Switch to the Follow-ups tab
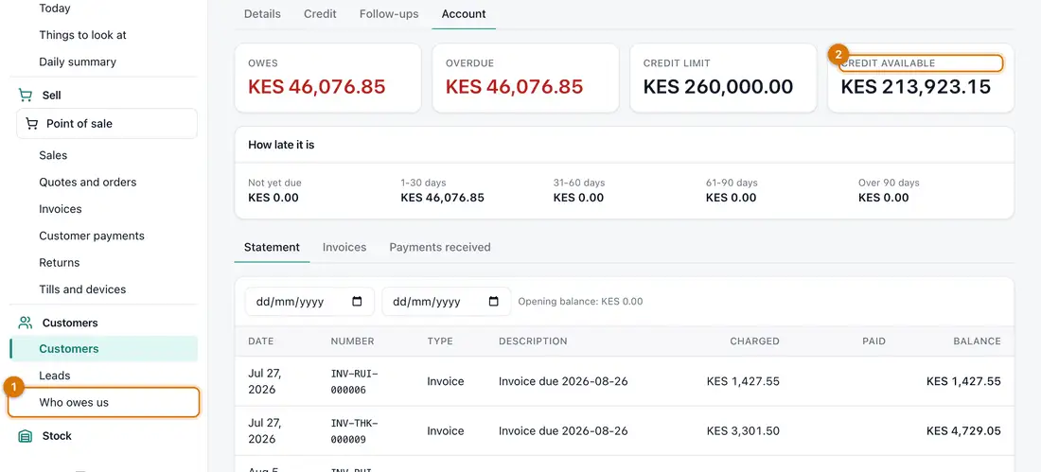1041x472 pixels. [389, 14]
